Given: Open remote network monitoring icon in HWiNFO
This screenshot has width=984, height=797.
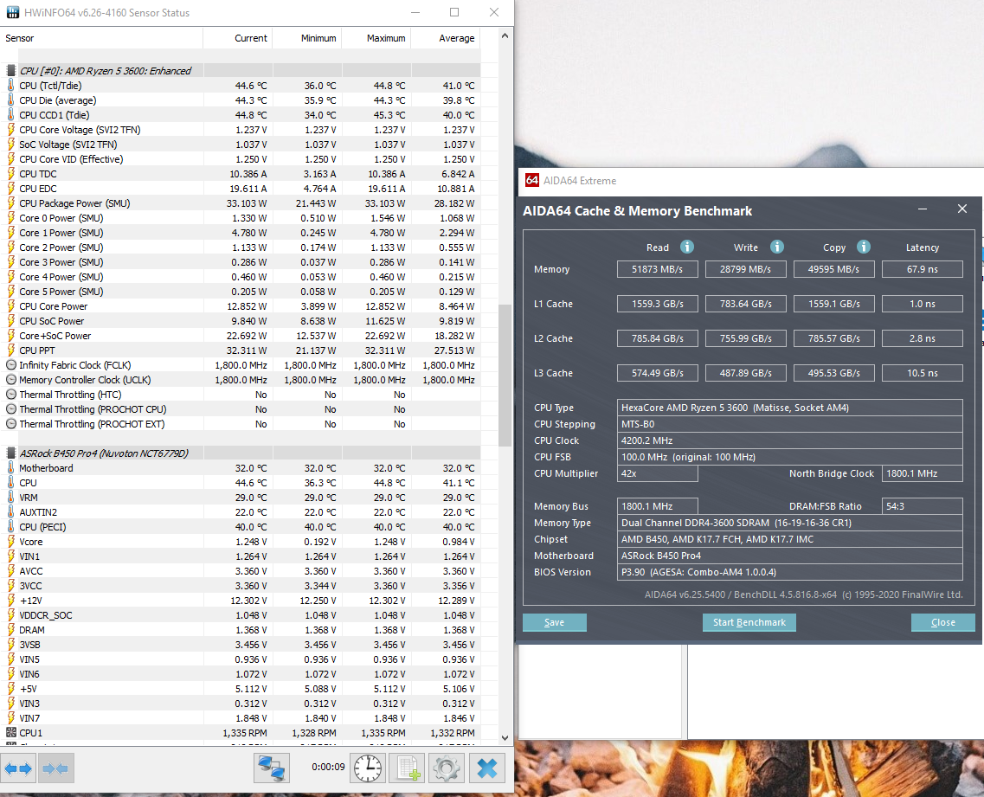Looking at the screenshot, I should point(272,768).
